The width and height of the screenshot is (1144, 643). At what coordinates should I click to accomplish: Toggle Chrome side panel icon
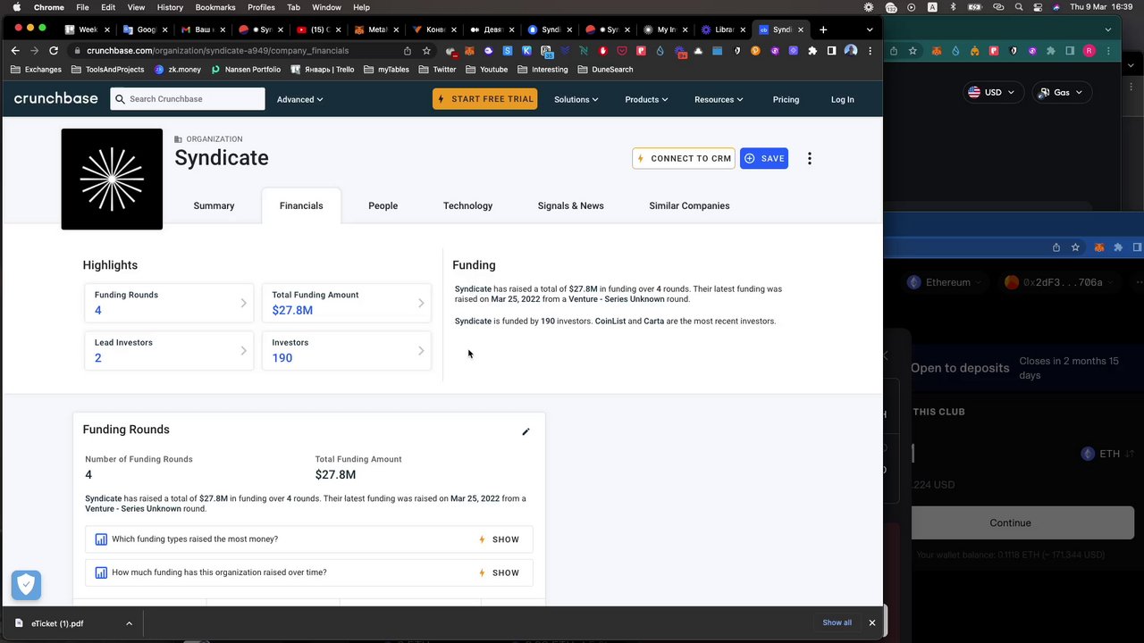(831, 51)
